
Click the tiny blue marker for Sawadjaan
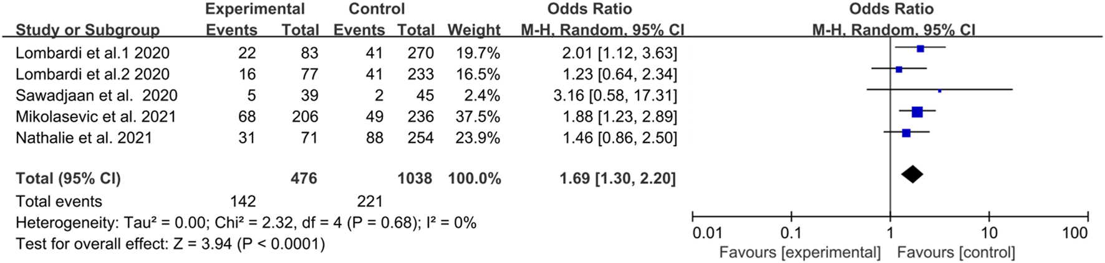(x=940, y=91)
